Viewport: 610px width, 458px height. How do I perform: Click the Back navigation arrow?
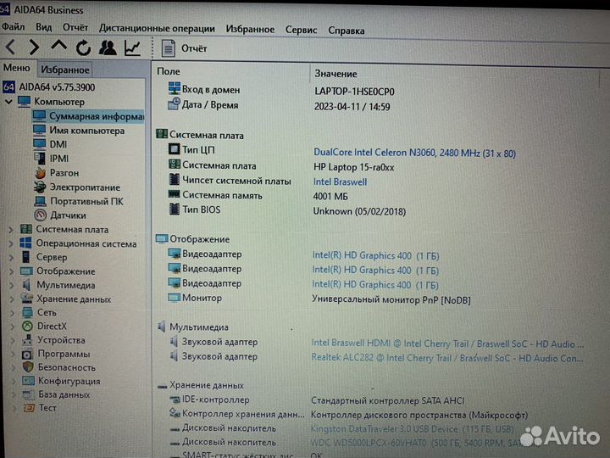pyautogui.click(x=10, y=47)
